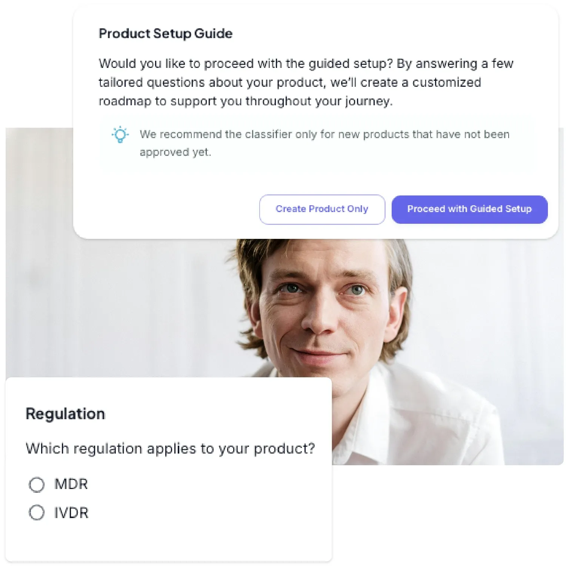Image resolution: width=566 pixels, height=566 pixels.
Task: Click the Create Product Only button
Action: [322, 209]
